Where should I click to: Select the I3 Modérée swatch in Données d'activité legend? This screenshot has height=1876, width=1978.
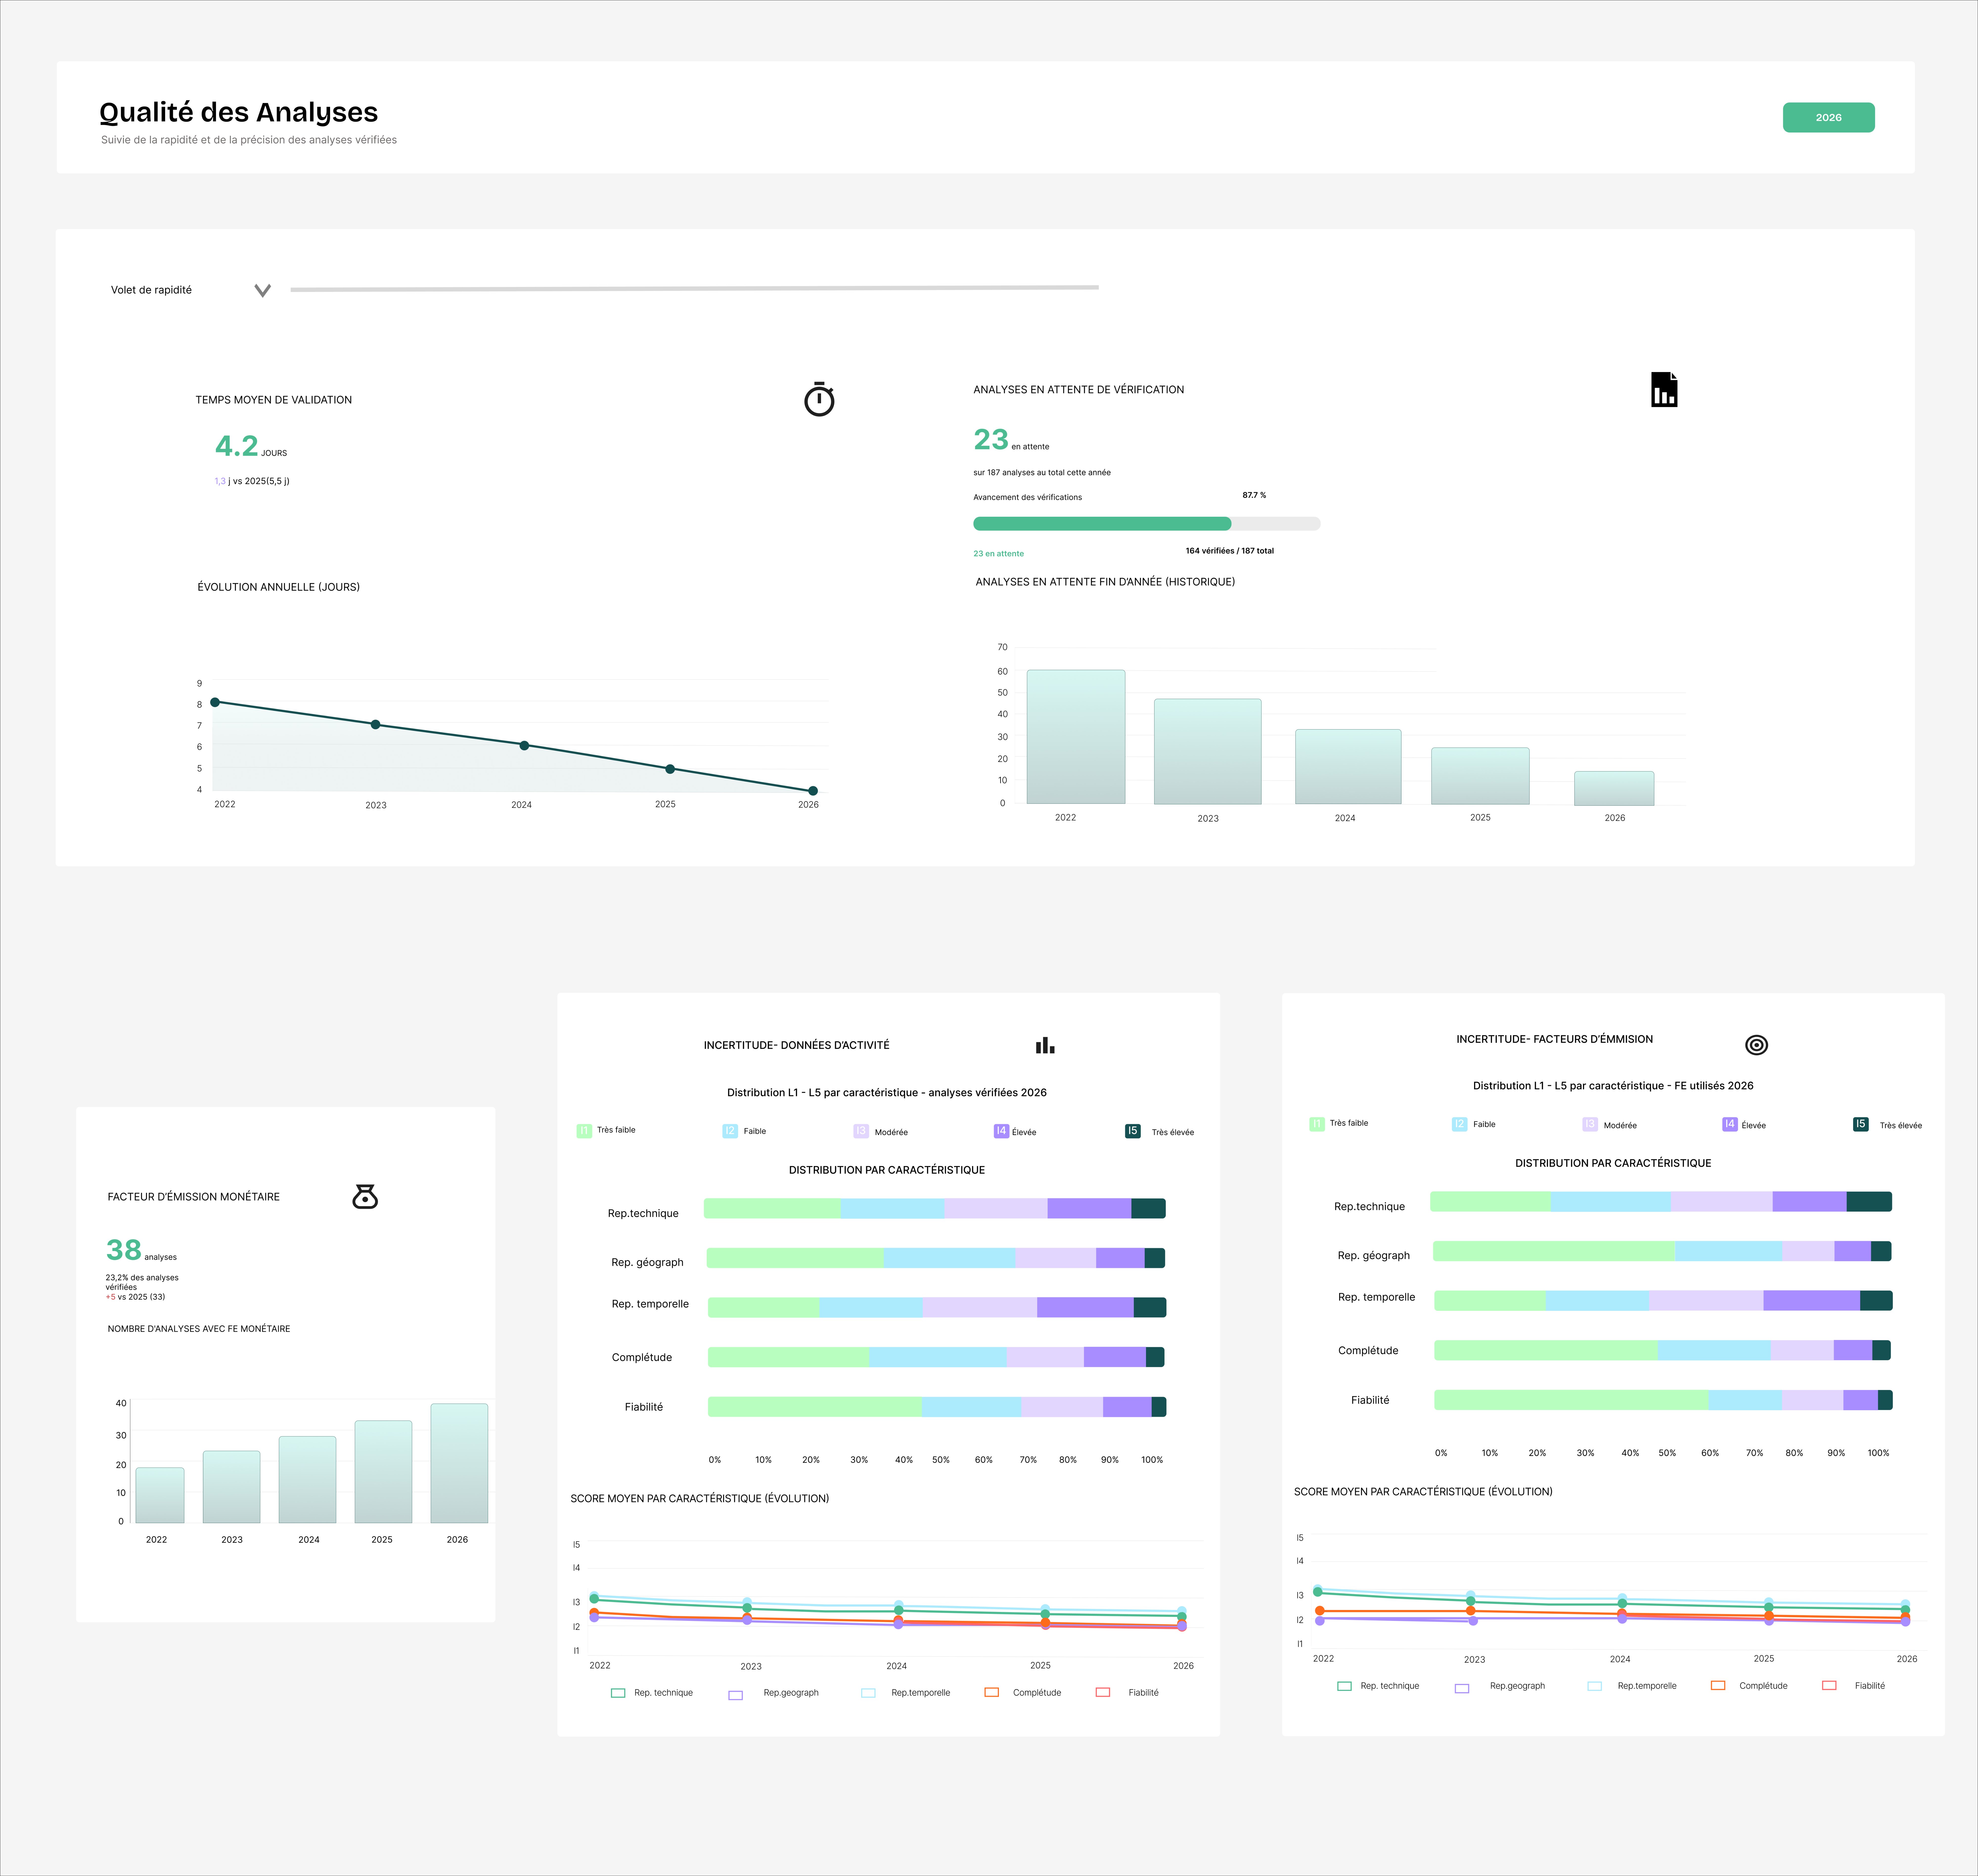pyautogui.click(x=861, y=1131)
